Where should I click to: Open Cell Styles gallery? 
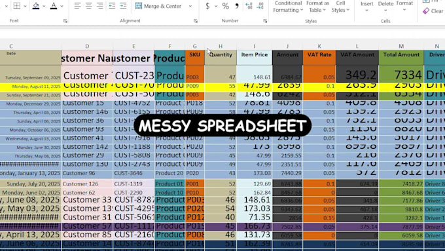tap(340, 7)
